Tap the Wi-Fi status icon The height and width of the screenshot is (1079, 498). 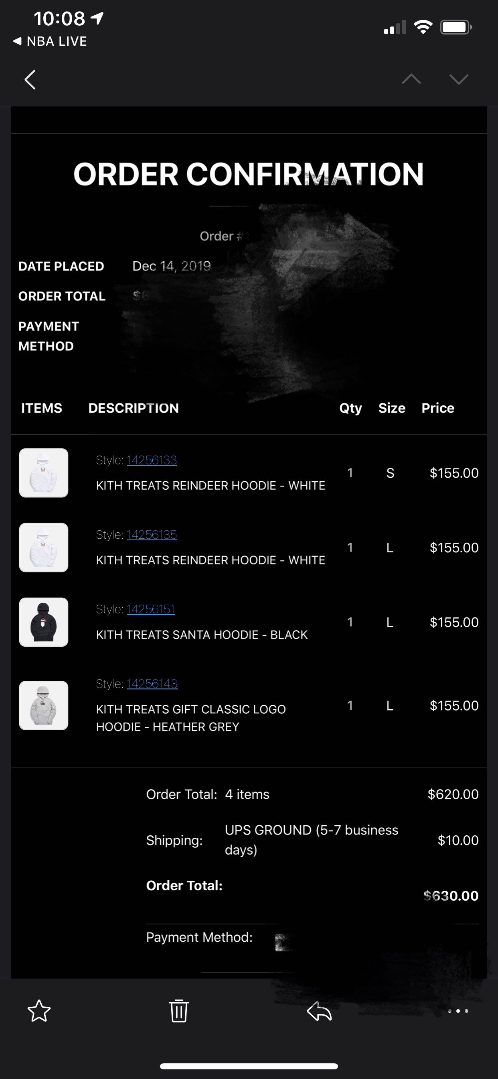[x=423, y=28]
